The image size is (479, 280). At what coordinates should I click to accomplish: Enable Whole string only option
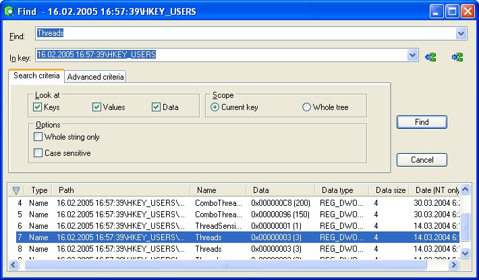(38, 136)
